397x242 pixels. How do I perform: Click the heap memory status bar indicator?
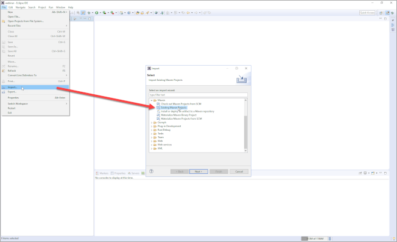point(314,238)
